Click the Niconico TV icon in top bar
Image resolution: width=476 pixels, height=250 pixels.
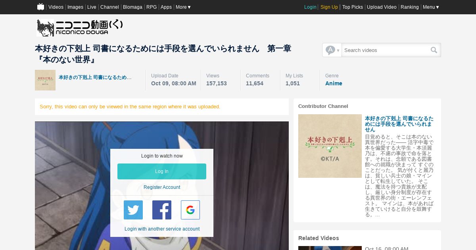coord(40,7)
